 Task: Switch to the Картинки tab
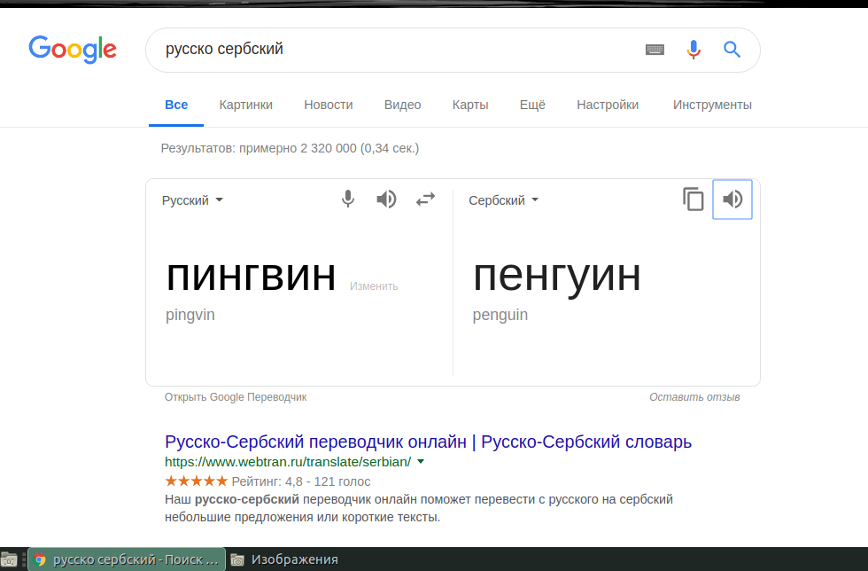[246, 105]
